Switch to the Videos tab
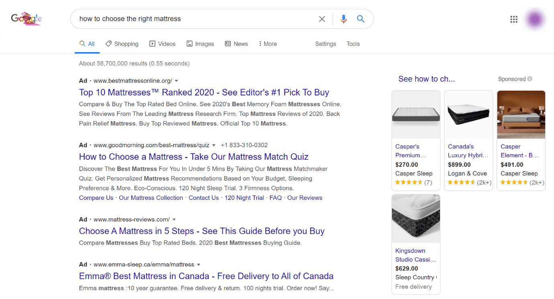The height and width of the screenshot is (299, 554). click(x=163, y=44)
